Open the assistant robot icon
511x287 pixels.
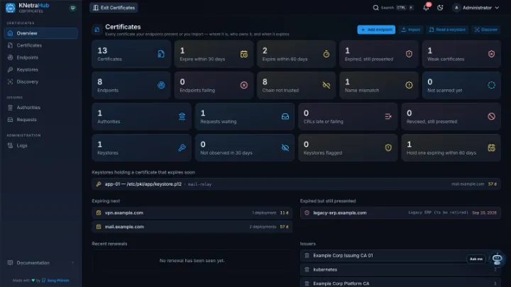(497, 259)
